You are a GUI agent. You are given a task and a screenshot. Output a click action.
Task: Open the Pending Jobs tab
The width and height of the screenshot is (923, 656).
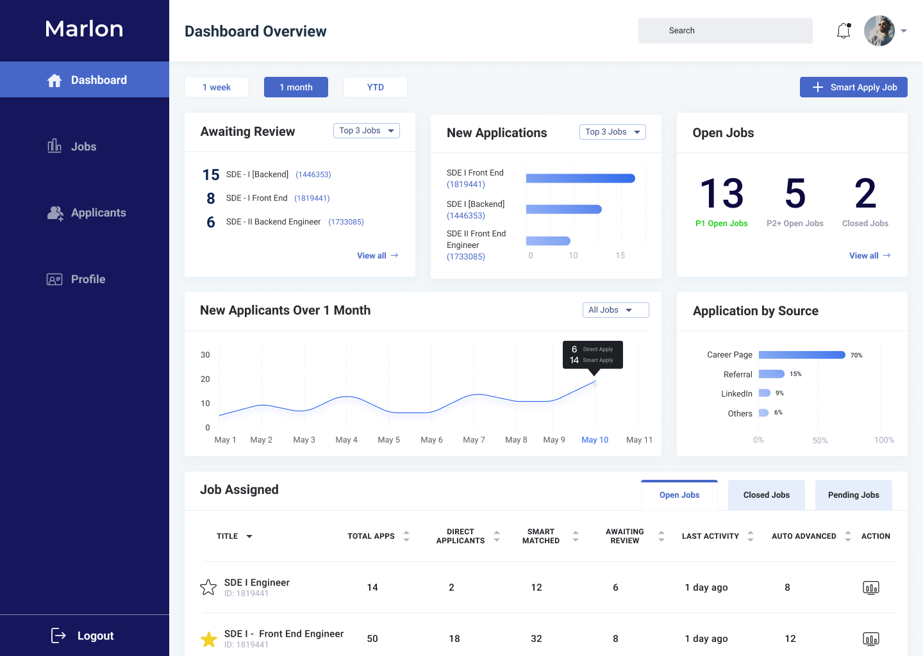[853, 495]
